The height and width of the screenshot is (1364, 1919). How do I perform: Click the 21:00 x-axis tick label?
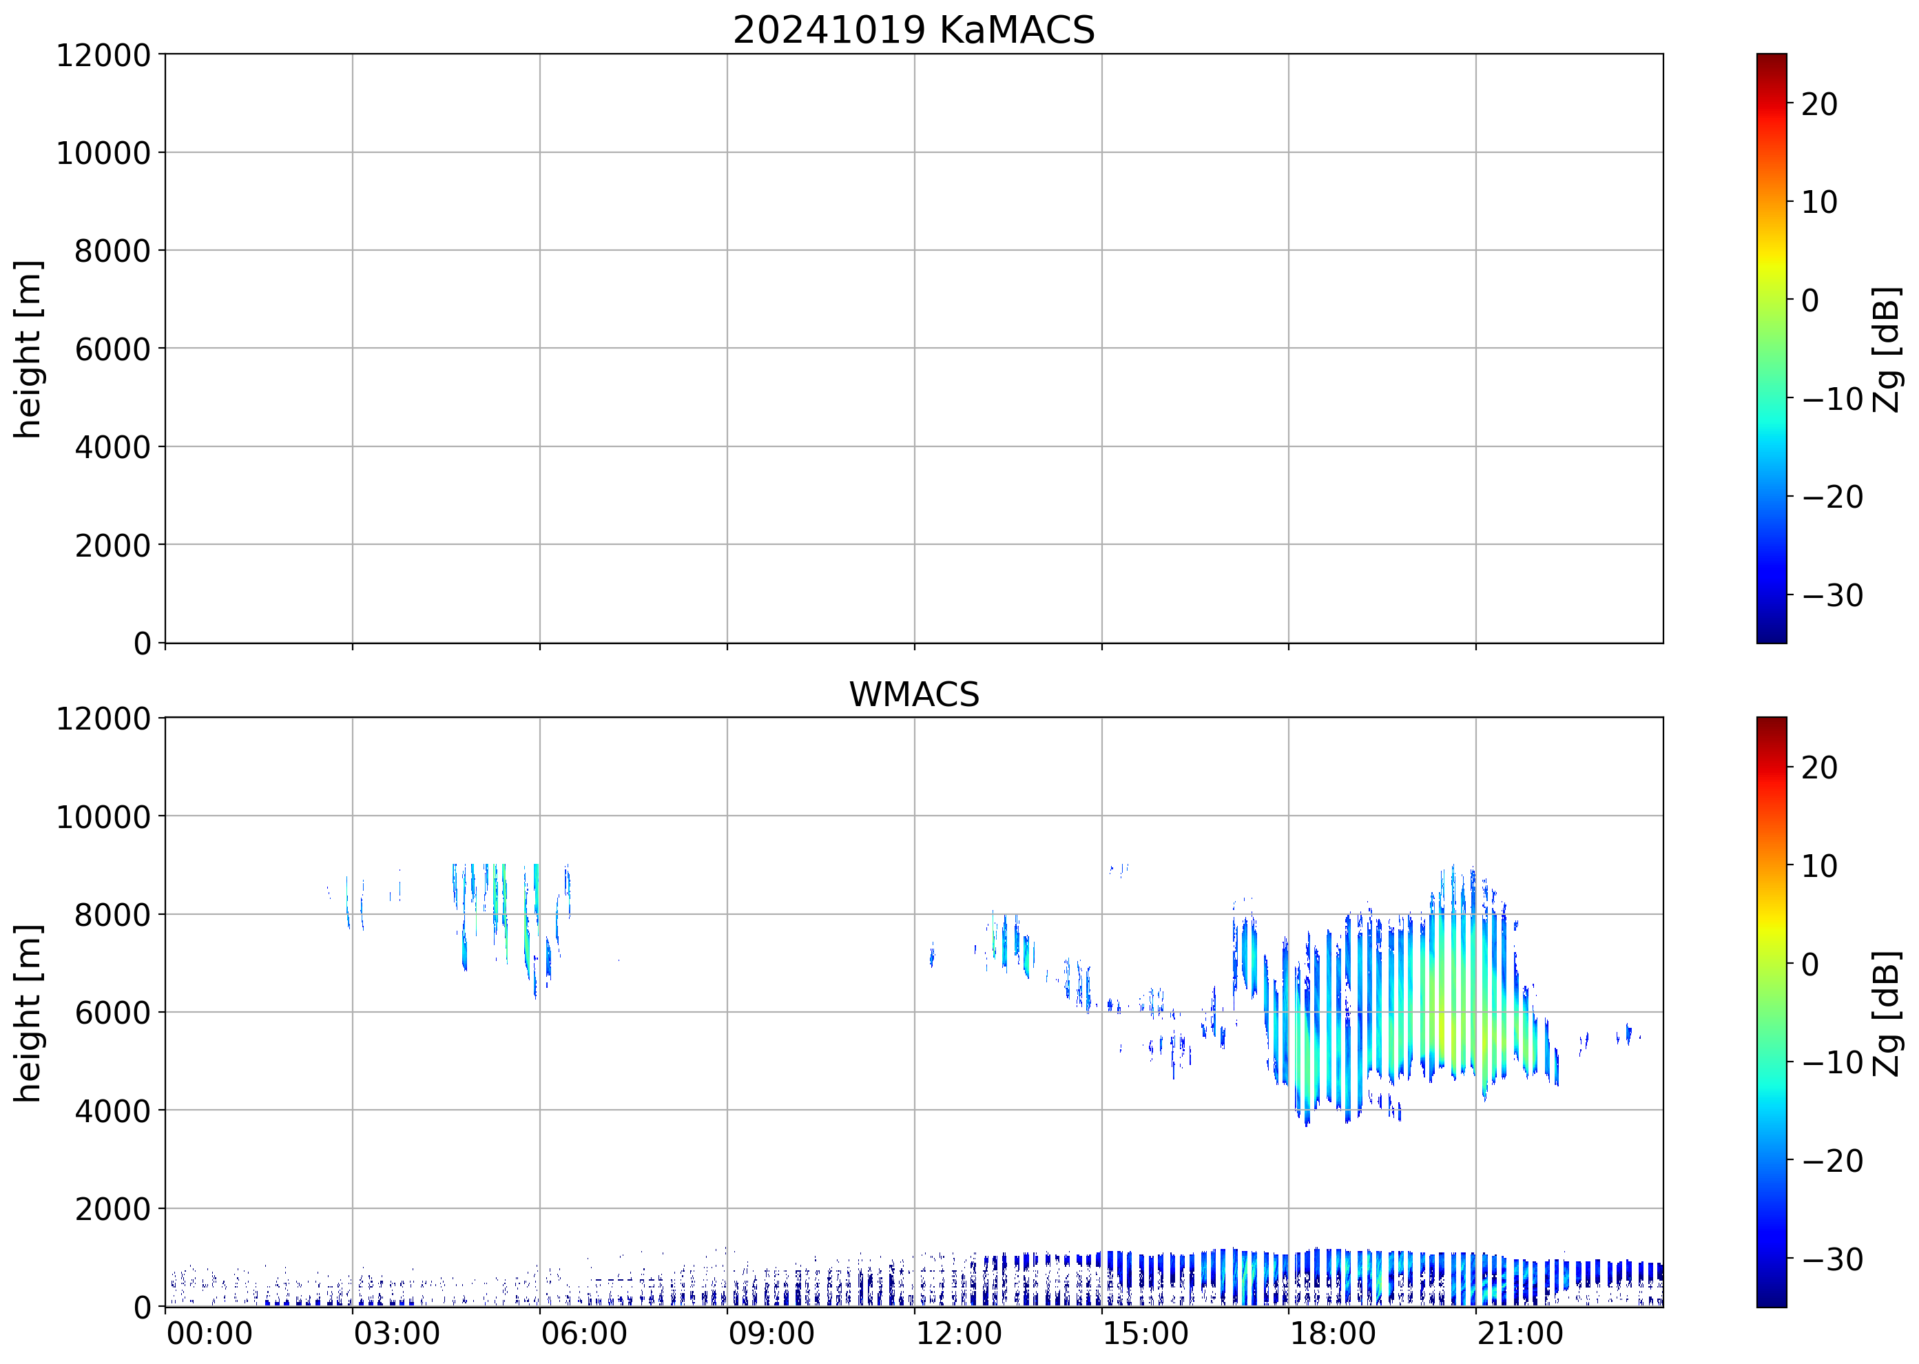(x=1520, y=1334)
